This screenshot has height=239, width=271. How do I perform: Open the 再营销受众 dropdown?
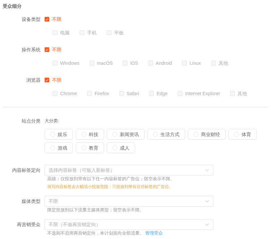(129, 224)
